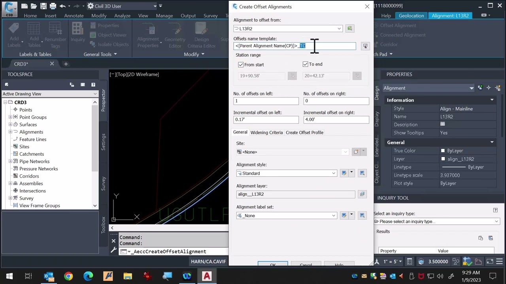The height and width of the screenshot is (284, 506).
Task: Open Microsoft Edge from Windows taskbar
Action: point(88,276)
